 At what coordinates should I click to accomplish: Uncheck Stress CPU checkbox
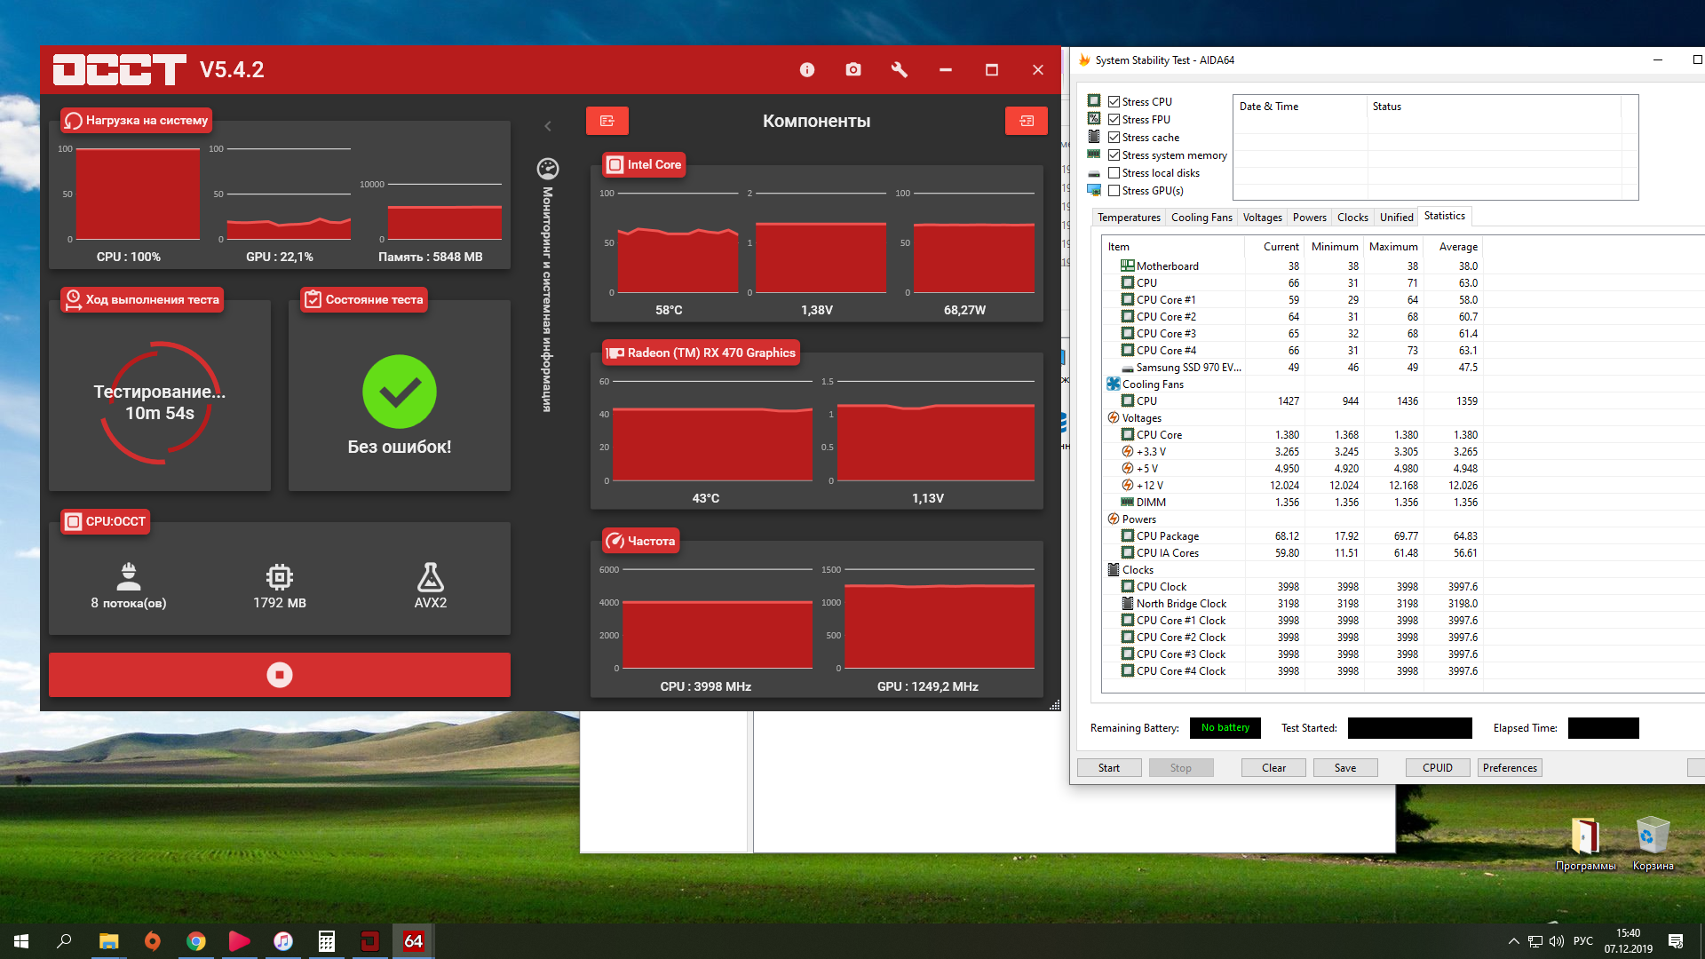click(x=1114, y=102)
